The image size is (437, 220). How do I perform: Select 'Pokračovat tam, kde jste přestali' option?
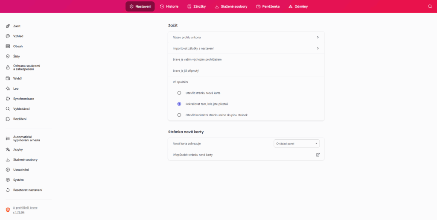point(179,104)
